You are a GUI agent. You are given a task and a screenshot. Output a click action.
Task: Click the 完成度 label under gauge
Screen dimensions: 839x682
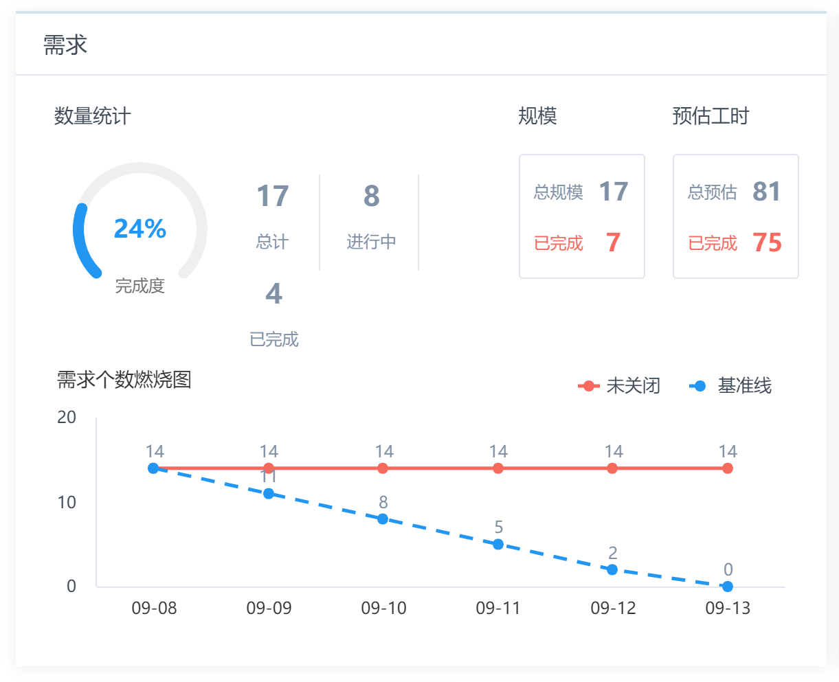coord(140,286)
